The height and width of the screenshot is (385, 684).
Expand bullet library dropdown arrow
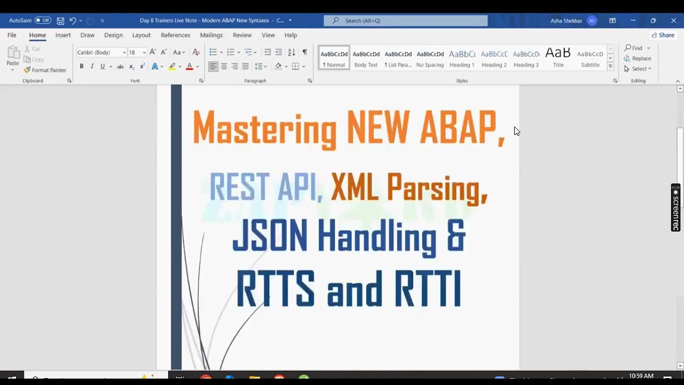(221, 52)
